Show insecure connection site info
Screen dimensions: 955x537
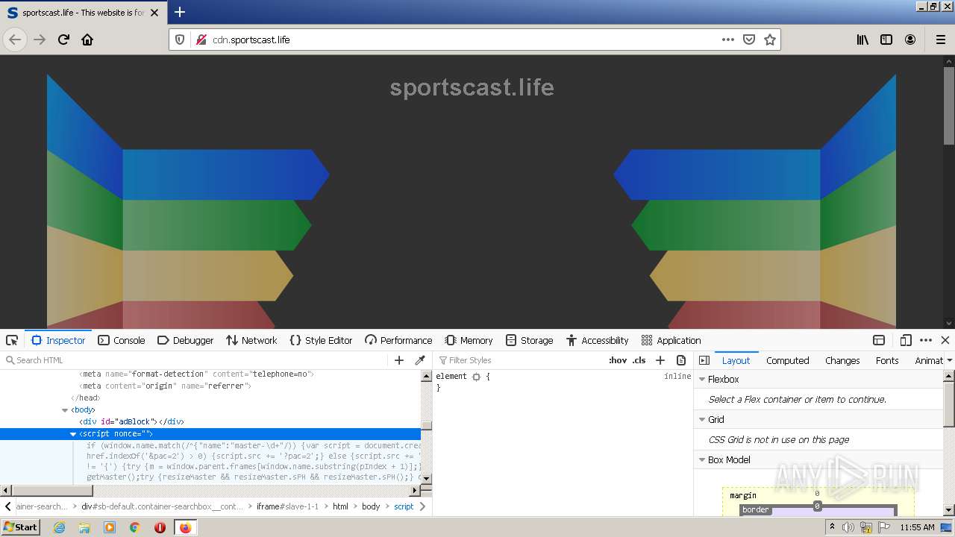click(201, 40)
